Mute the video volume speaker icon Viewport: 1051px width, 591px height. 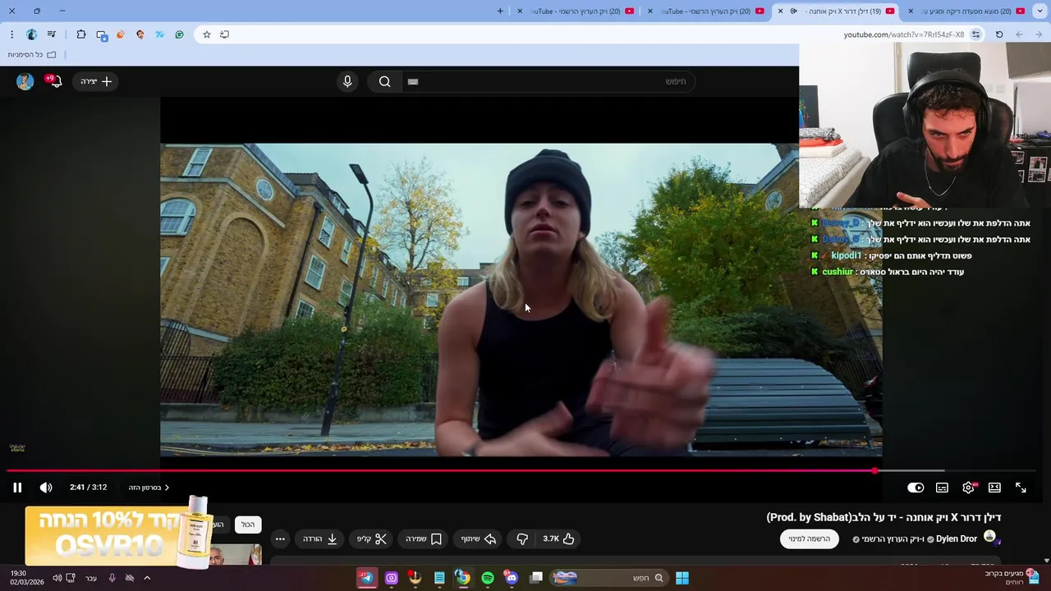pyautogui.click(x=46, y=488)
